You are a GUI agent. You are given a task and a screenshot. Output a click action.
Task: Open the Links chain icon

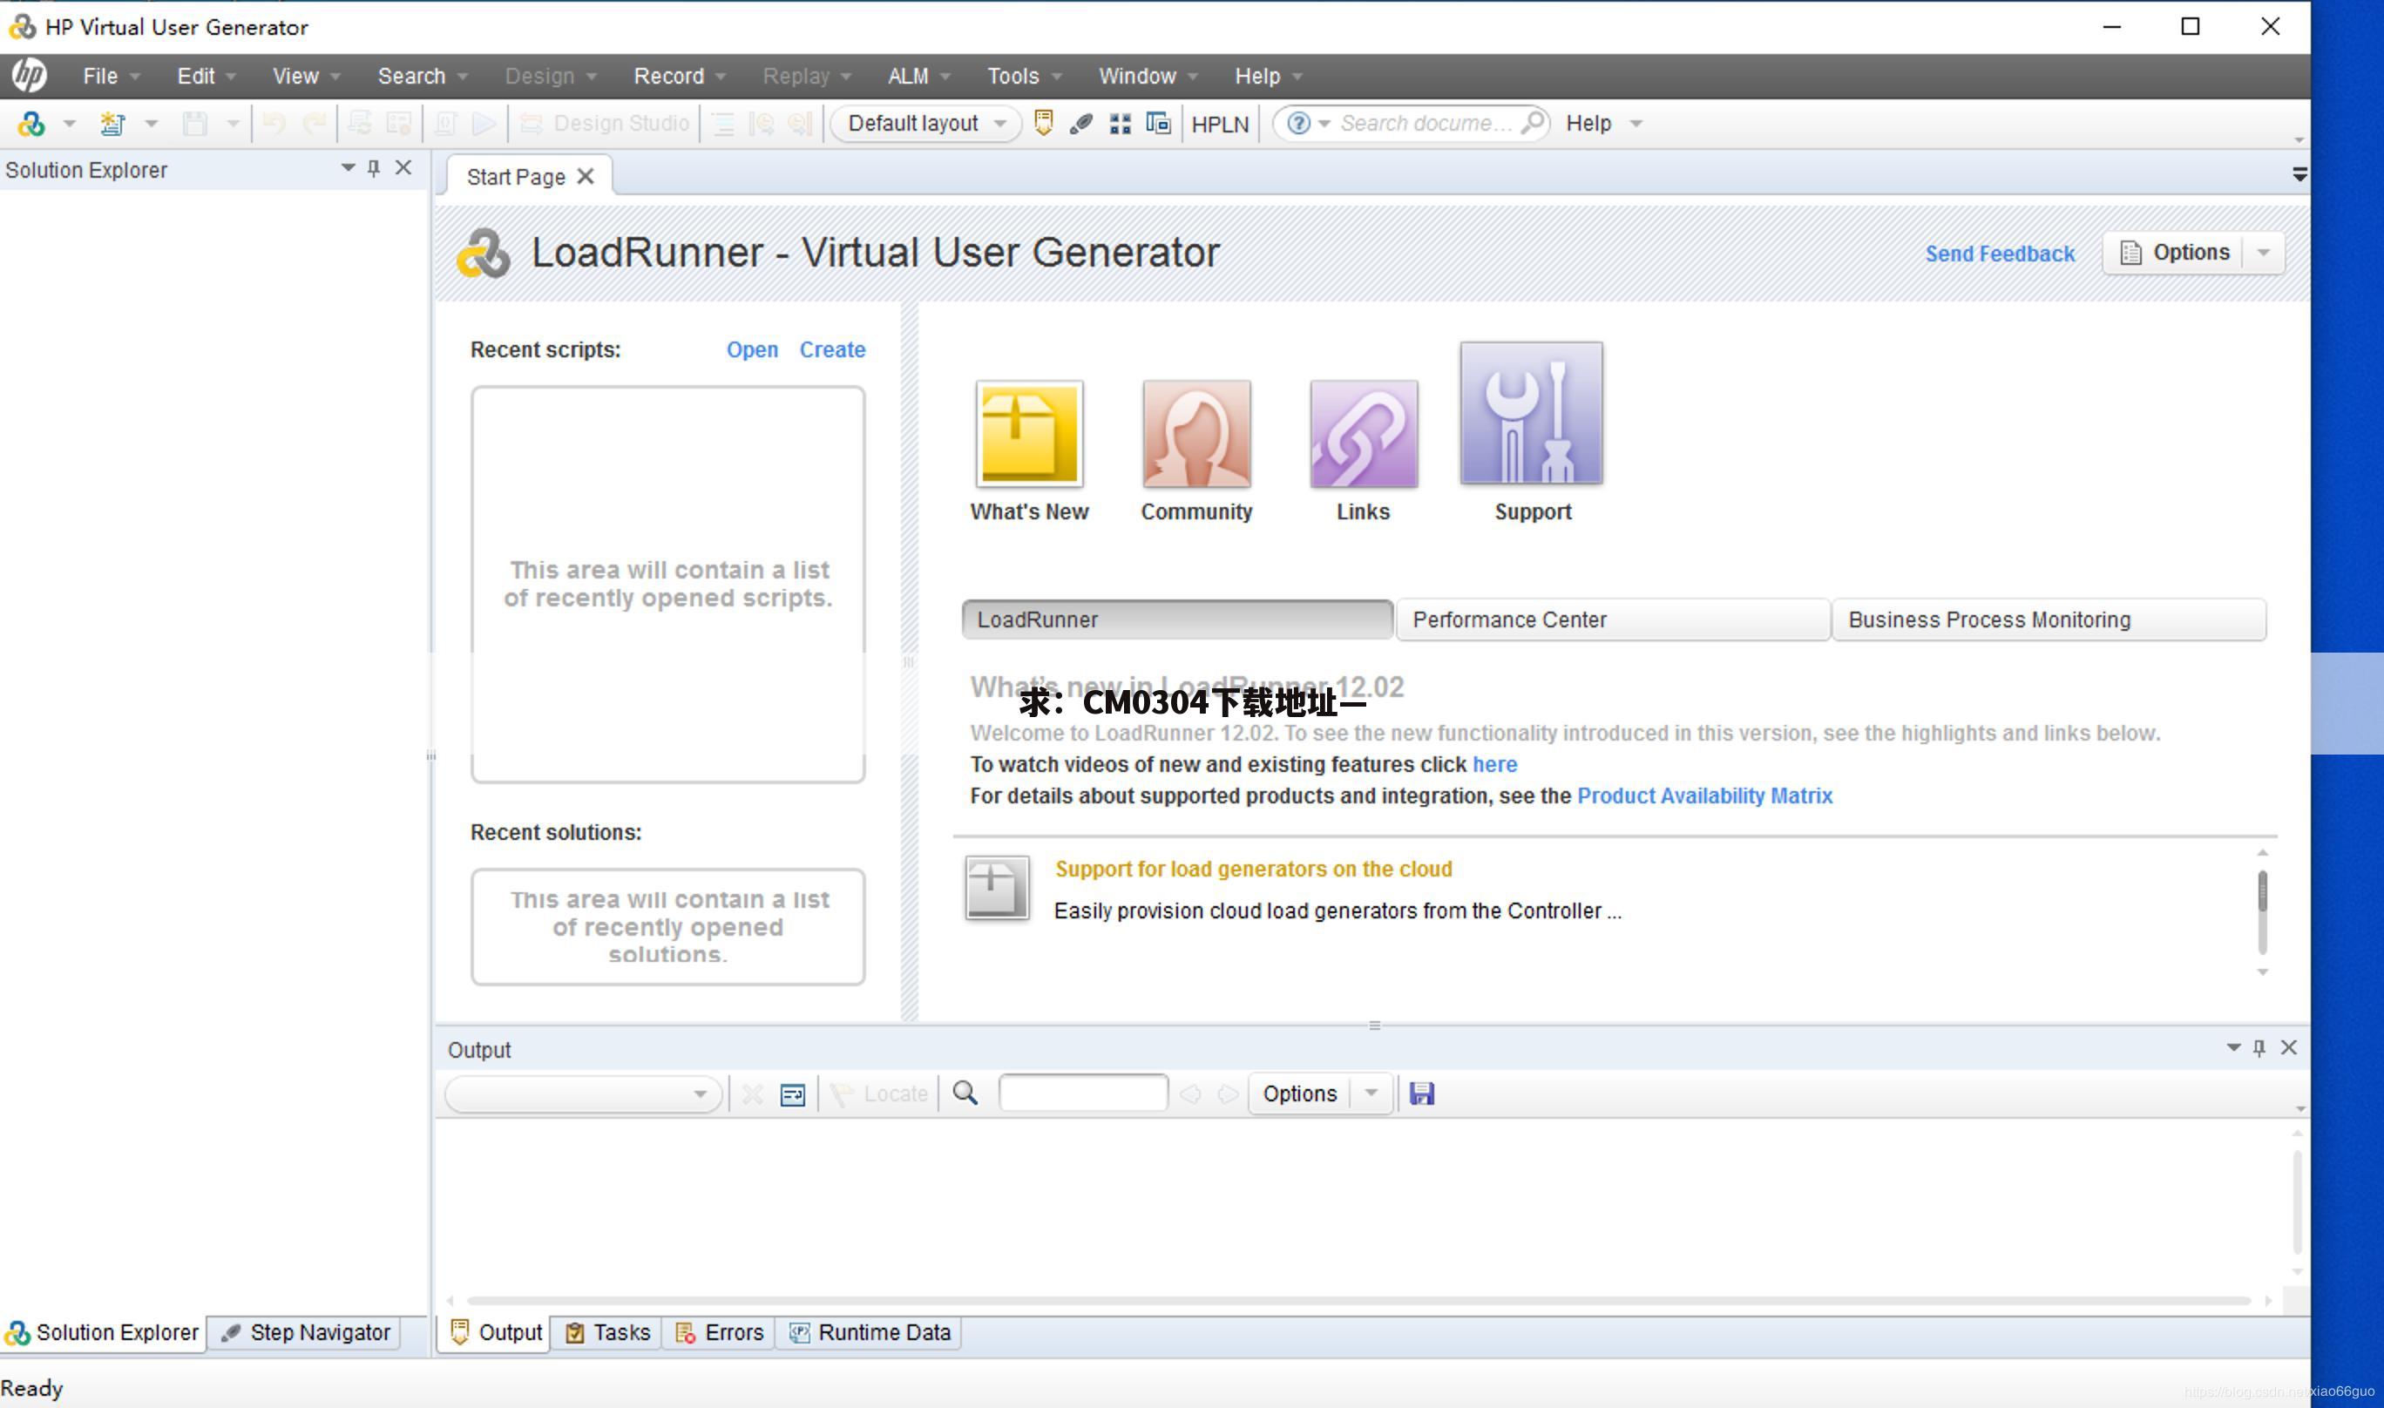(1364, 434)
